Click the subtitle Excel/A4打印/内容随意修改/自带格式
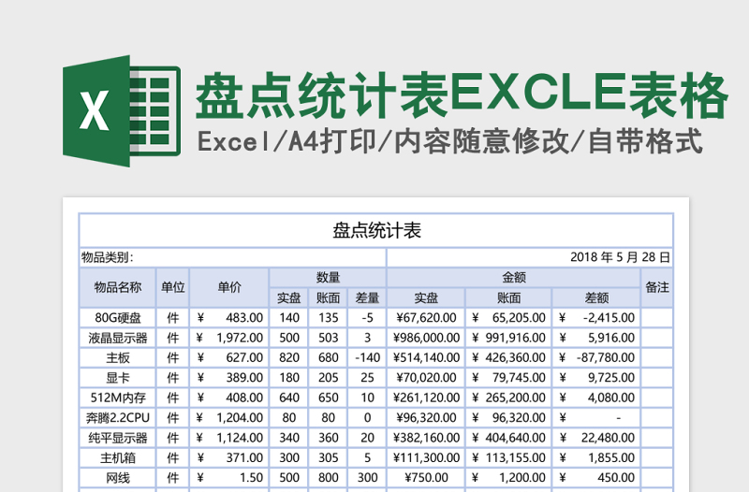This screenshot has width=749, height=492. pyautogui.click(x=449, y=142)
